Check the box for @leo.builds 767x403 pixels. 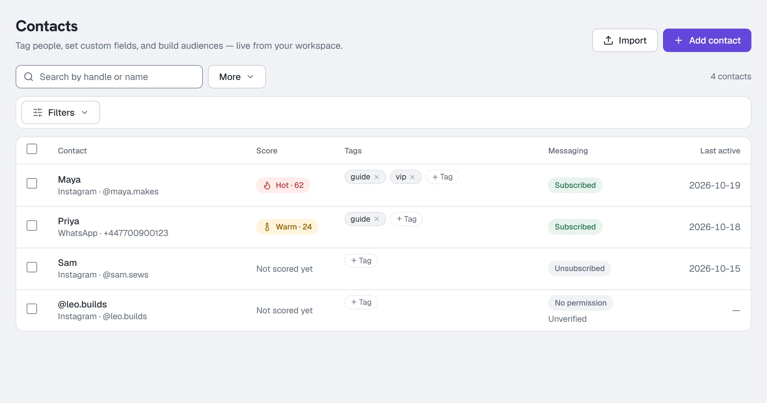click(x=32, y=309)
